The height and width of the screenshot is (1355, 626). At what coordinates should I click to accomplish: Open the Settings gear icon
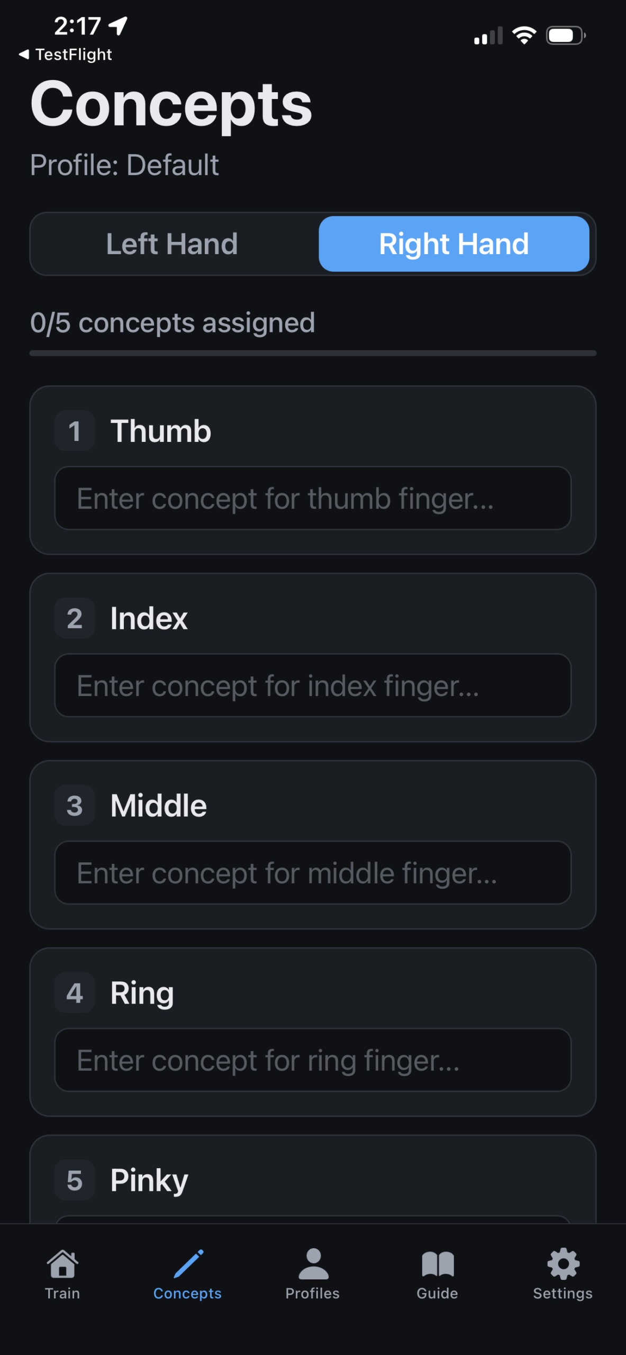point(563,1264)
